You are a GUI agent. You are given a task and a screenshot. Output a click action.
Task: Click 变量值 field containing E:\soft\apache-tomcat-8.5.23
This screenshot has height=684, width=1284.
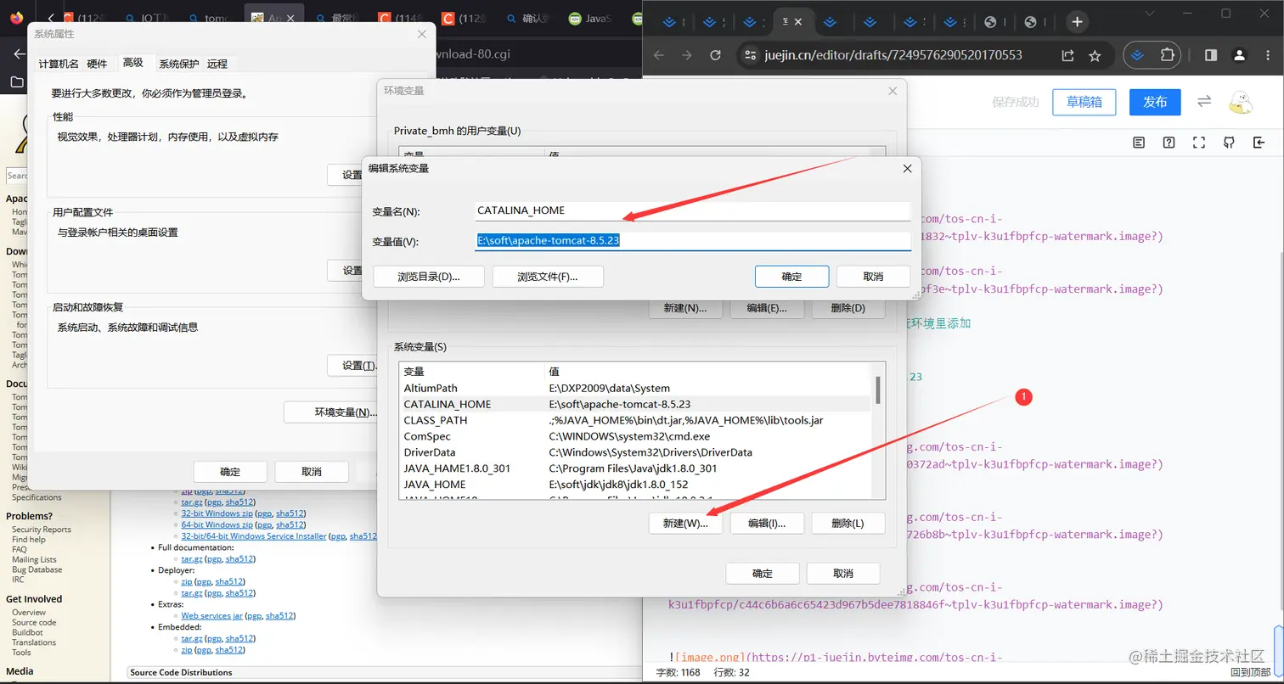click(691, 241)
